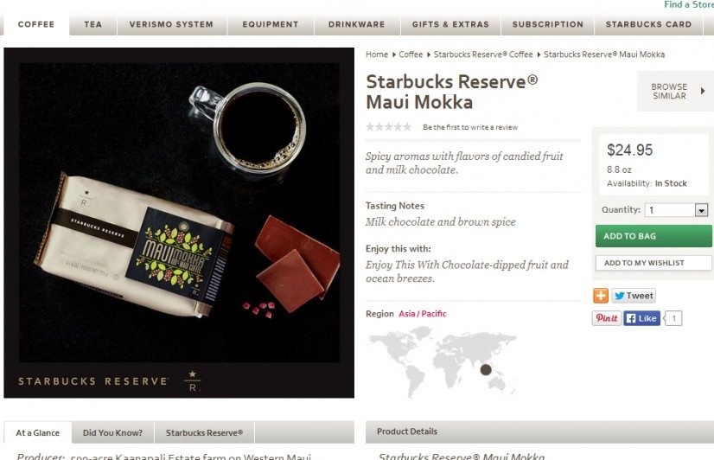This screenshot has height=460, width=714.
Task: Click the orange plus share icon
Action: (x=601, y=296)
